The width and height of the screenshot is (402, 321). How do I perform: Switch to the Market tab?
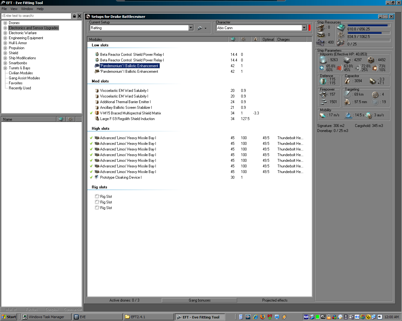11,309
